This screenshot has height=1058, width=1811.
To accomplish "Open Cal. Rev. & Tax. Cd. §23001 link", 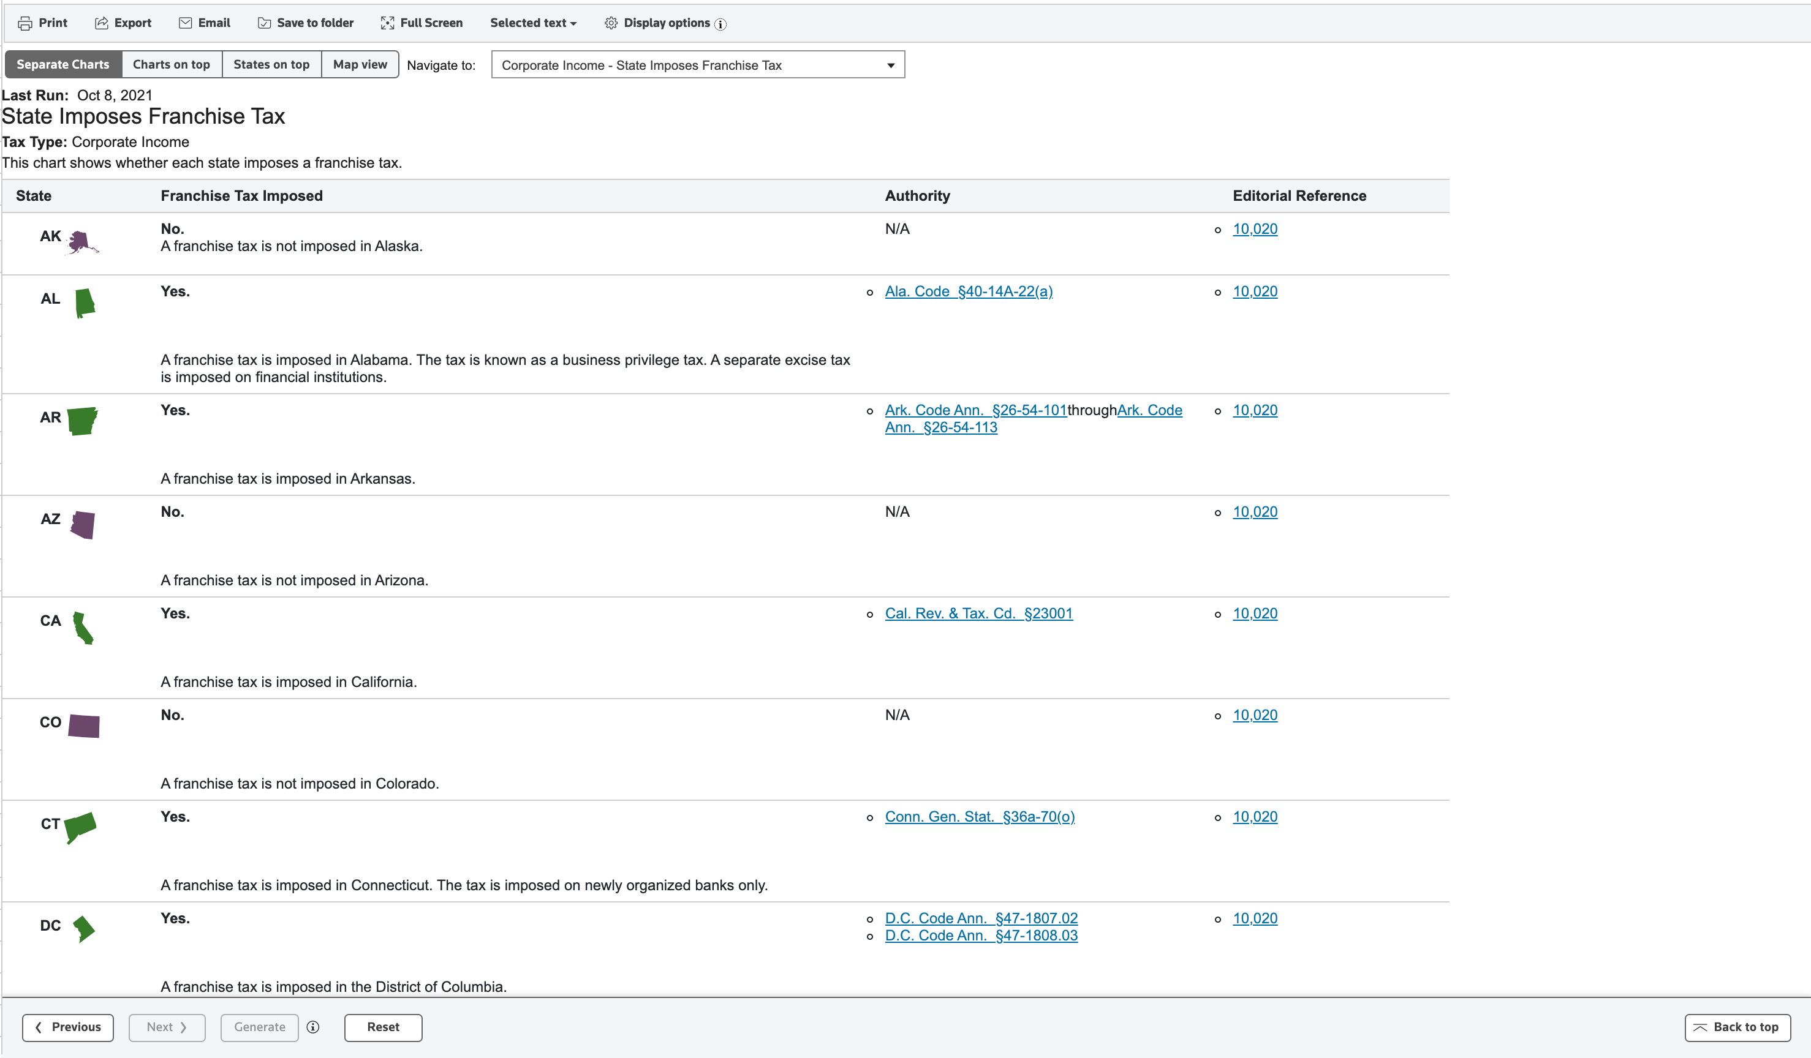I will point(978,613).
